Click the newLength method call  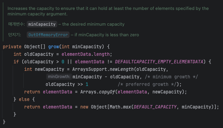pos(122,69)
